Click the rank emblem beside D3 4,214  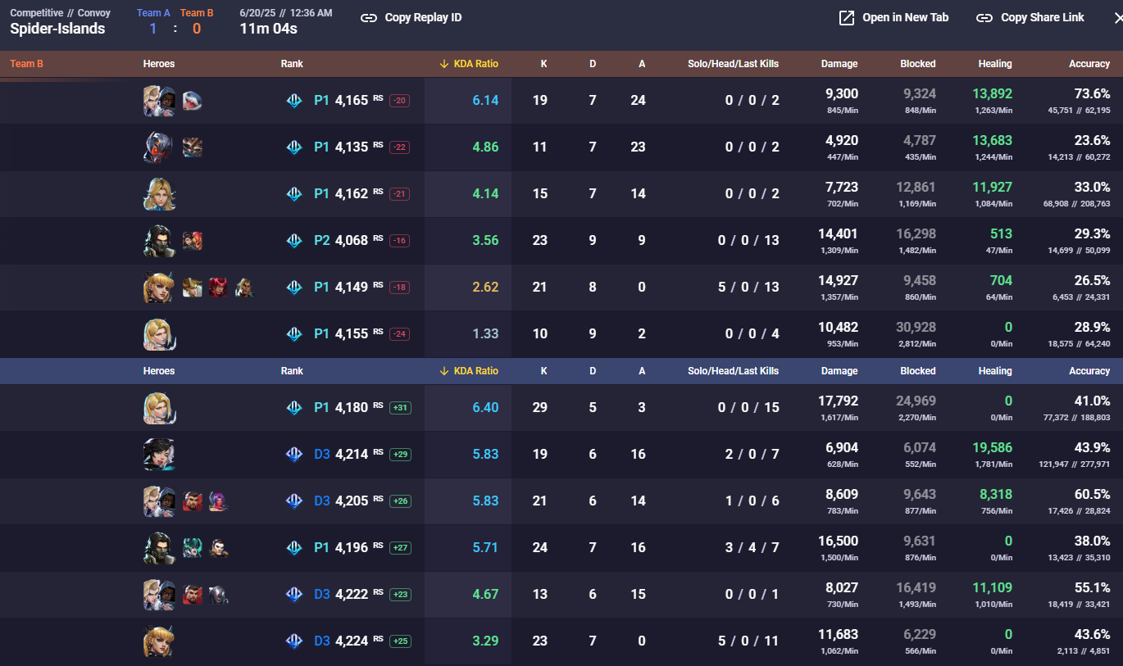click(x=293, y=455)
